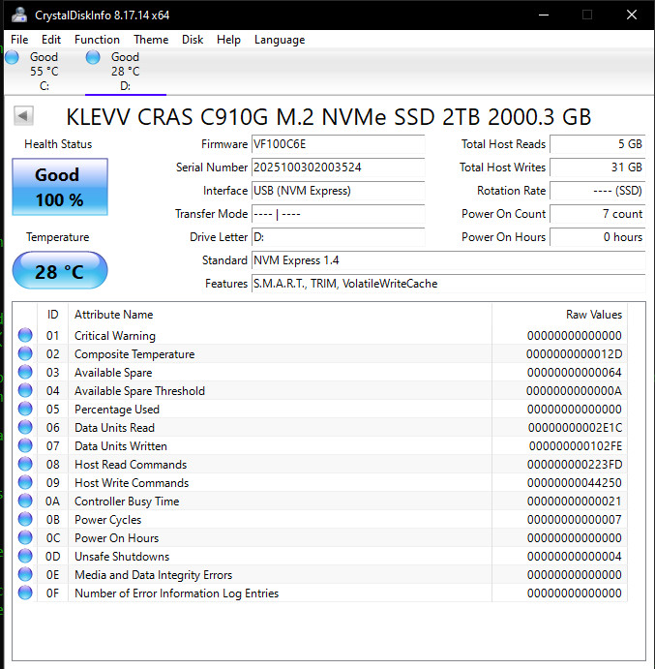Open the Theme menu
Image resolution: width=655 pixels, height=669 pixels.
click(151, 40)
